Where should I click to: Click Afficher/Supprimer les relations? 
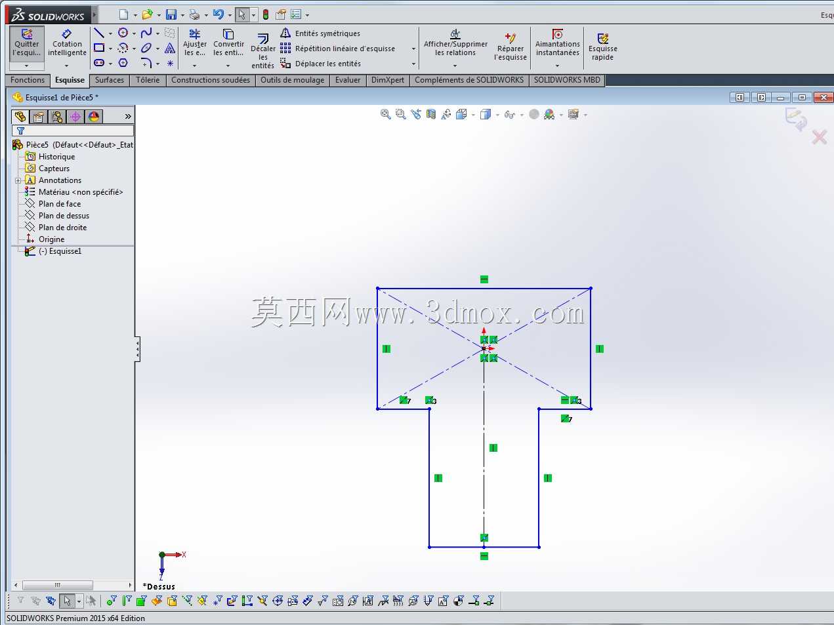[x=455, y=43]
